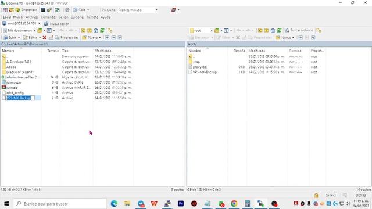Open the Archivos menu

click(32, 17)
